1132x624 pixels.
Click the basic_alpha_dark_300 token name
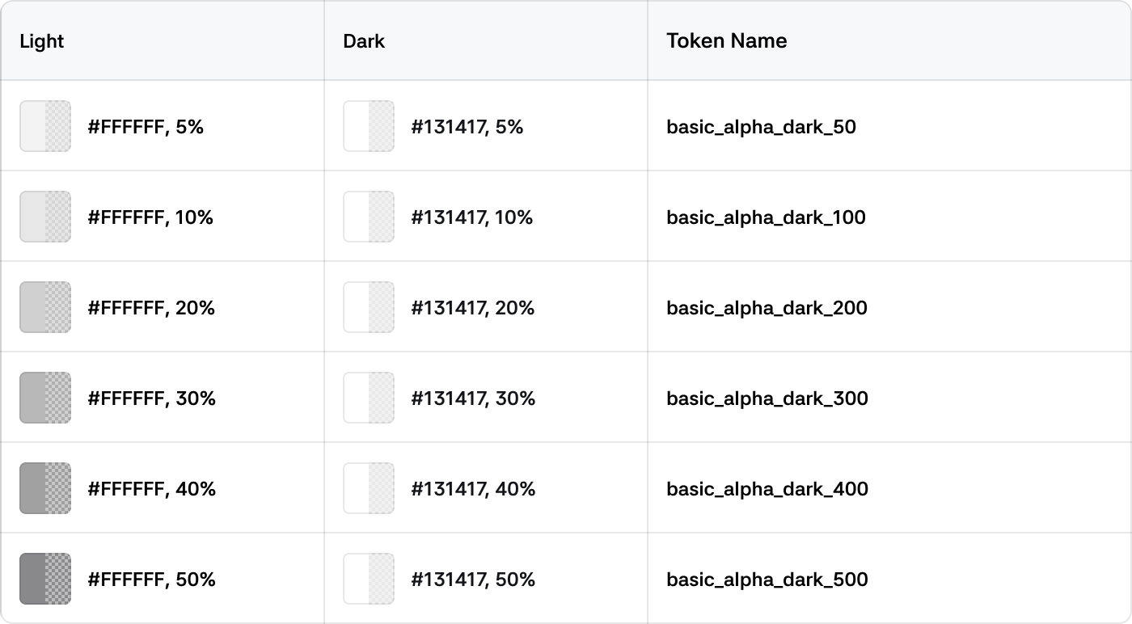[767, 398]
